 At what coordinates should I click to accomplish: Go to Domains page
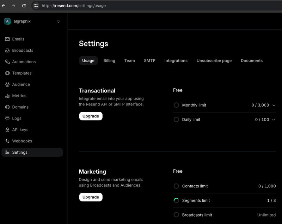(32, 107)
